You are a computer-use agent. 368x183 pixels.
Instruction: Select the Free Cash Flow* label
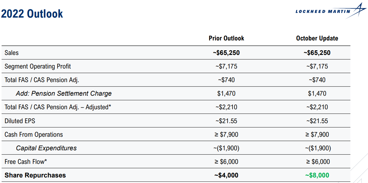(x=24, y=162)
